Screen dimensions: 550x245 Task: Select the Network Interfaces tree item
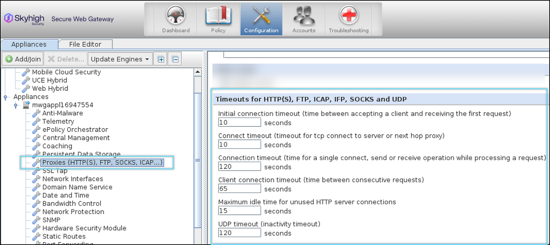tap(73, 179)
